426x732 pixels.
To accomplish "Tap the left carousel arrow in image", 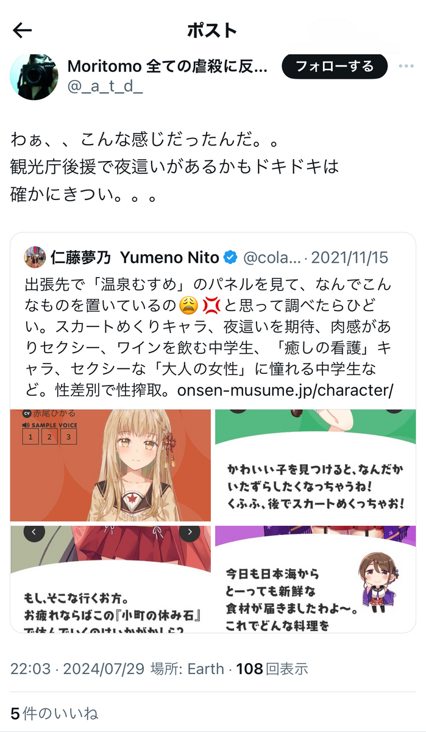I will (34, 532).
